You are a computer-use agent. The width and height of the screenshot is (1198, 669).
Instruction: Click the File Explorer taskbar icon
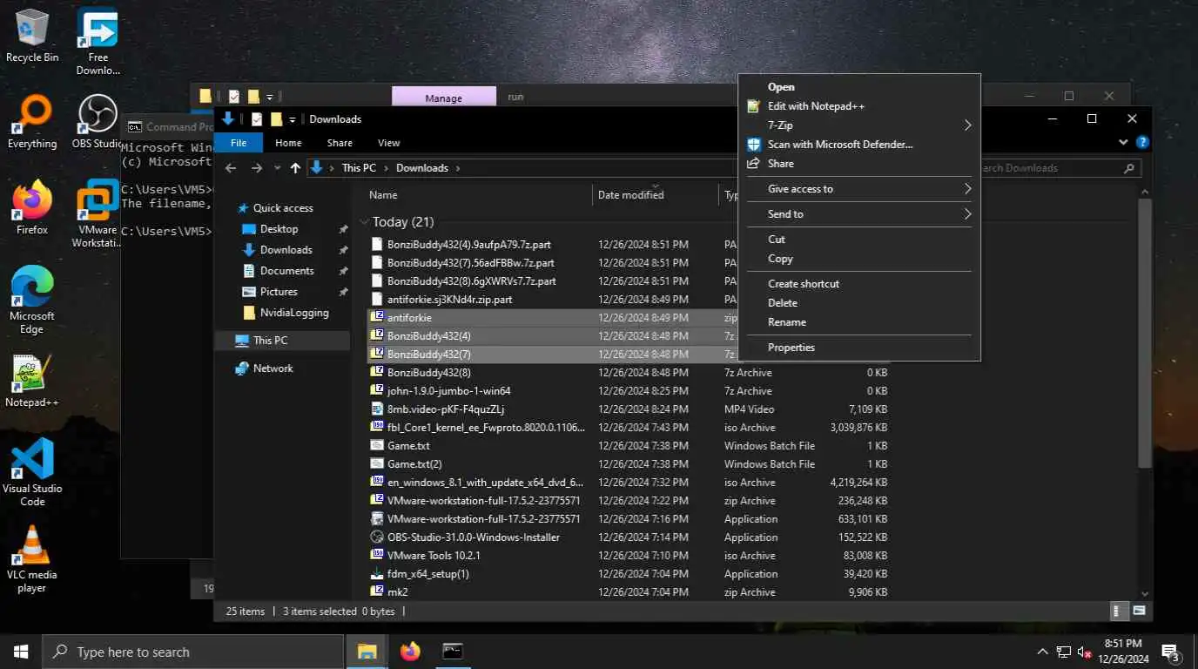point(367,652)
